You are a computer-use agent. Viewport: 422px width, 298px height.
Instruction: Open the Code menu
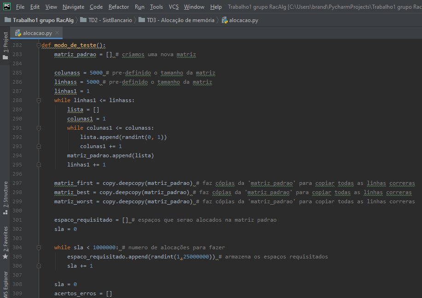click(96, 7)
